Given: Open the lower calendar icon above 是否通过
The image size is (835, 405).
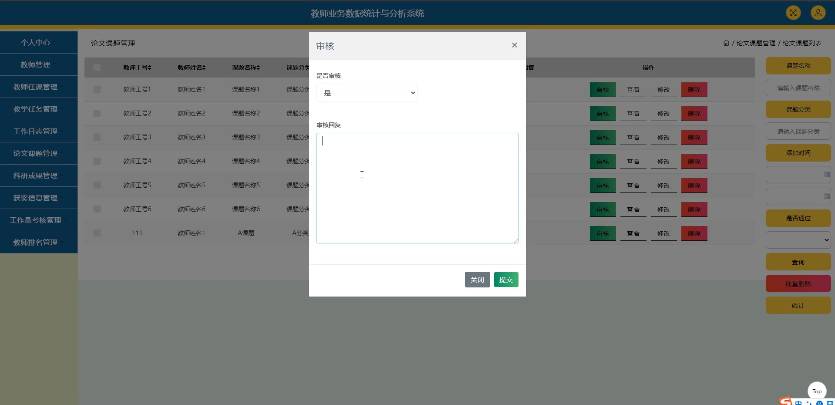Looking at the screenshot, I should pyautogui.click(x=826, y=196).
